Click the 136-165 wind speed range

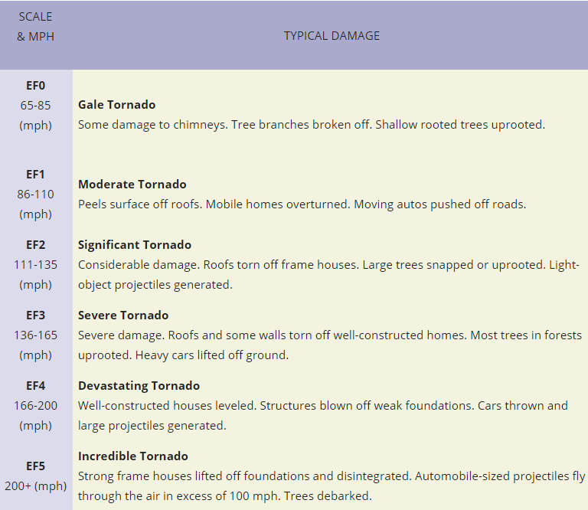36,335
